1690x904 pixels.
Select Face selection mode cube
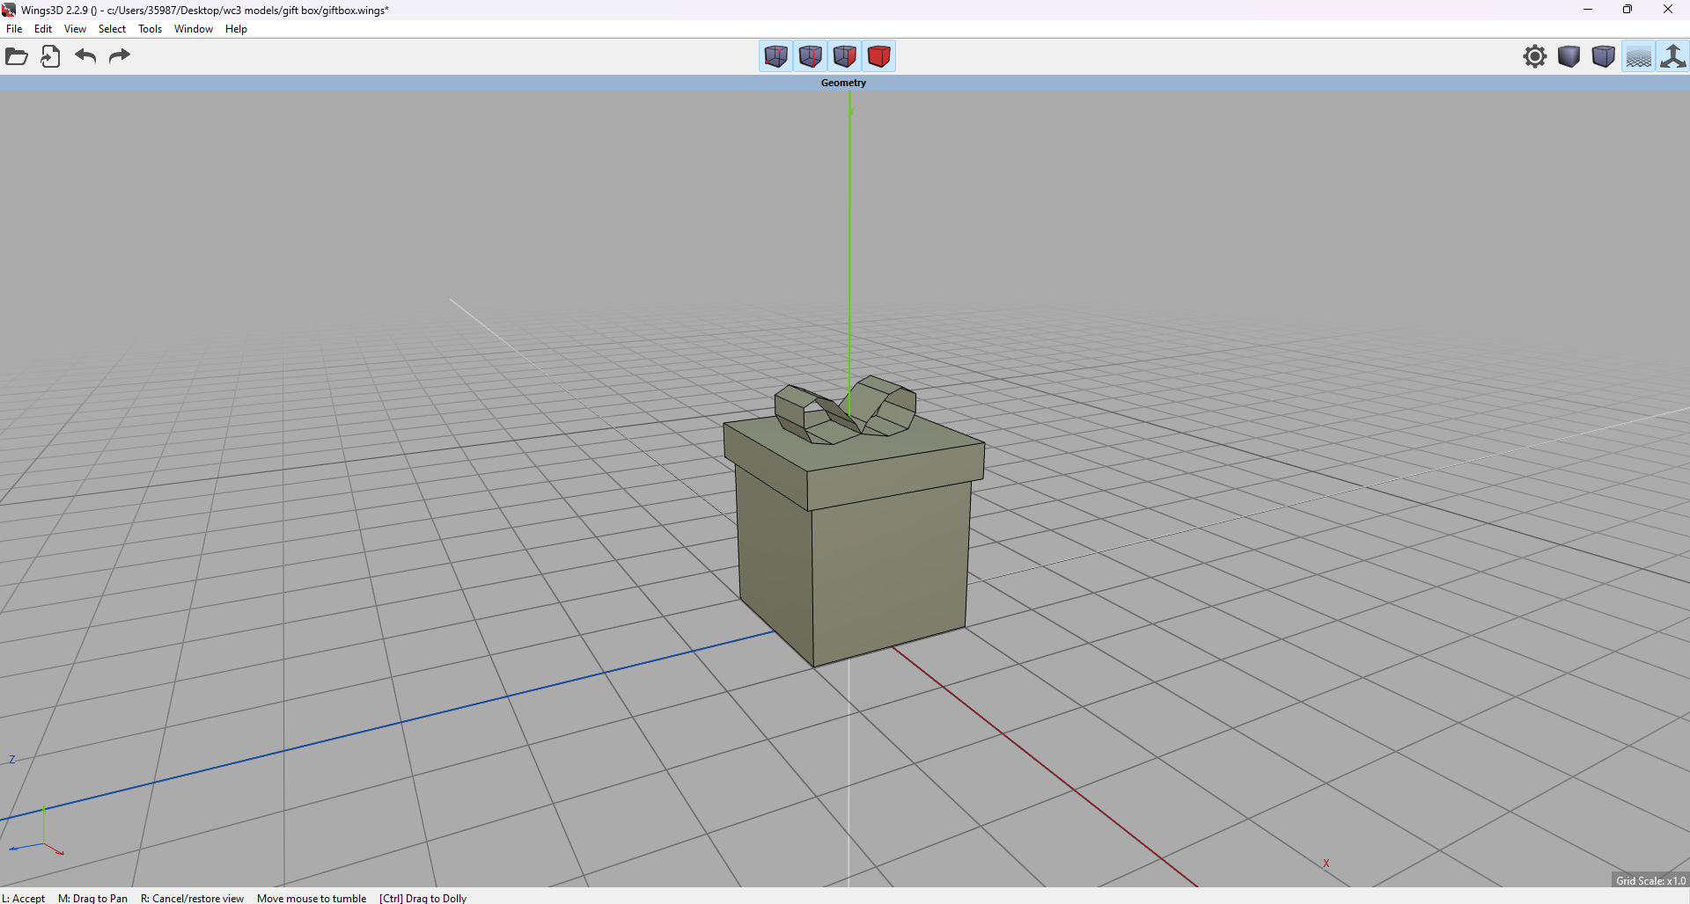point(845,56)
